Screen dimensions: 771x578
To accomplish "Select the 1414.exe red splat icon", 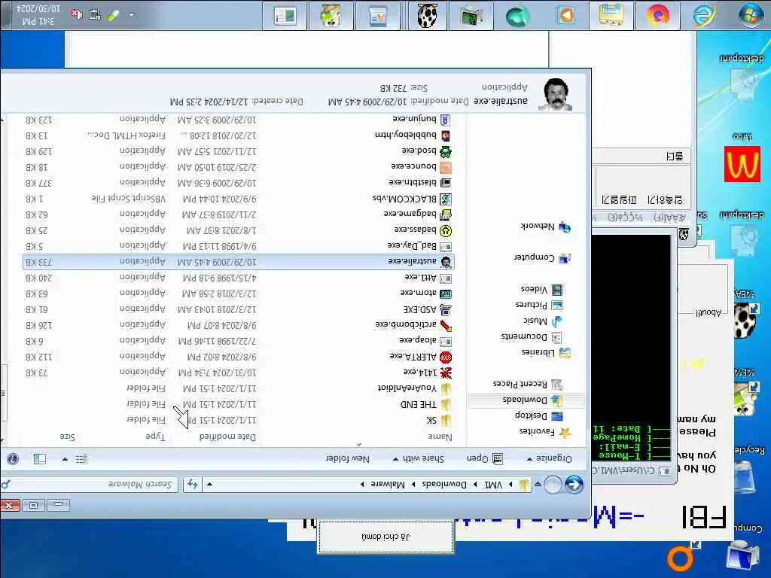I will [446, 373].
